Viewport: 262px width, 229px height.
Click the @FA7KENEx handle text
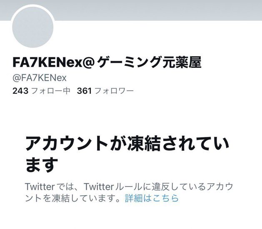pyautogui.click(x=40, y=78)
